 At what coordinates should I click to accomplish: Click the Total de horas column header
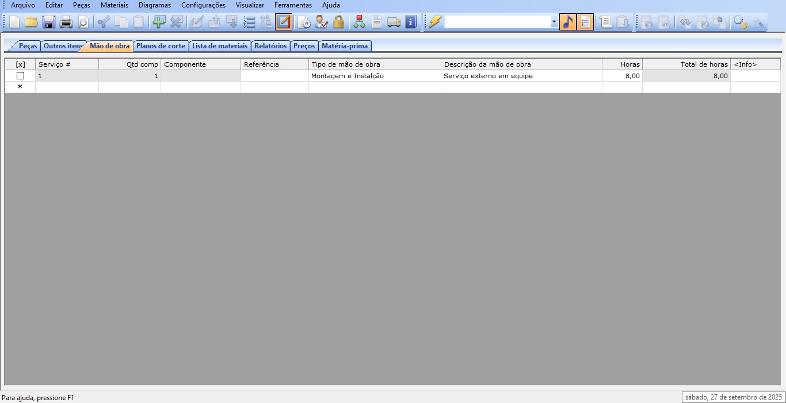pos(686,64)
